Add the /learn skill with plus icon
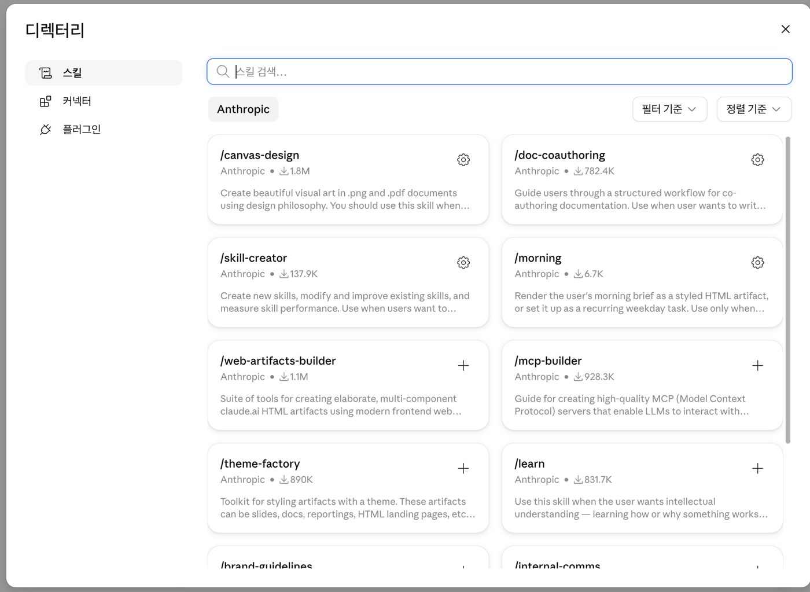 coord(757,469)
